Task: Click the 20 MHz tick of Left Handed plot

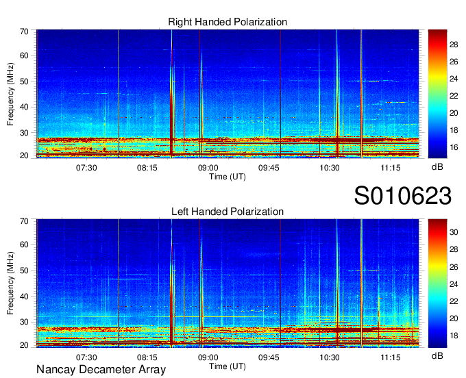Action: (24, 345)
